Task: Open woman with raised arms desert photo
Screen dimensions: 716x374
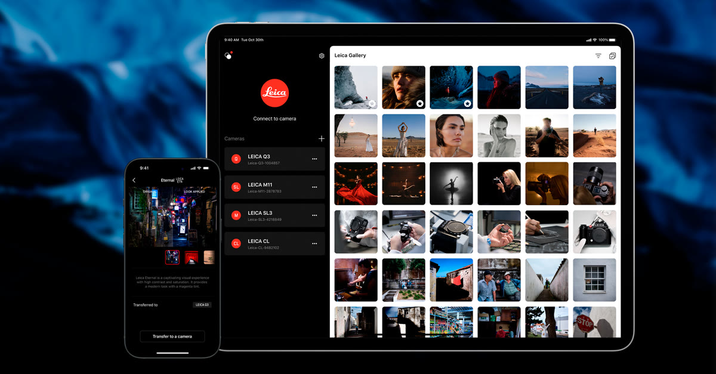Action: pos(404,135)
